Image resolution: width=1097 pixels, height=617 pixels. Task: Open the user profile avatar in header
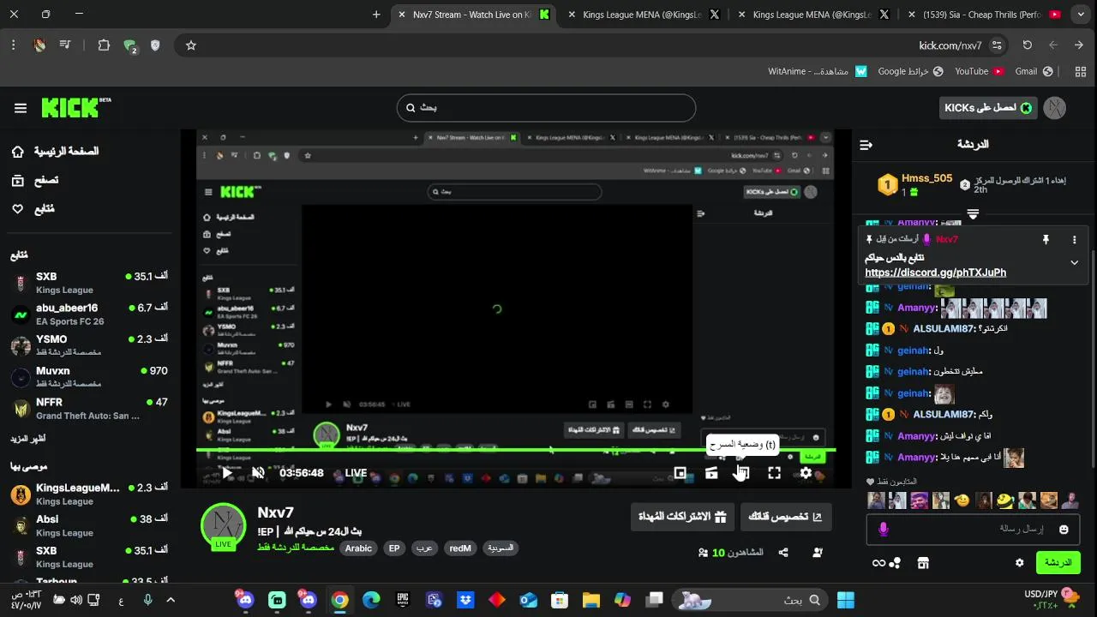(1055, 108)
